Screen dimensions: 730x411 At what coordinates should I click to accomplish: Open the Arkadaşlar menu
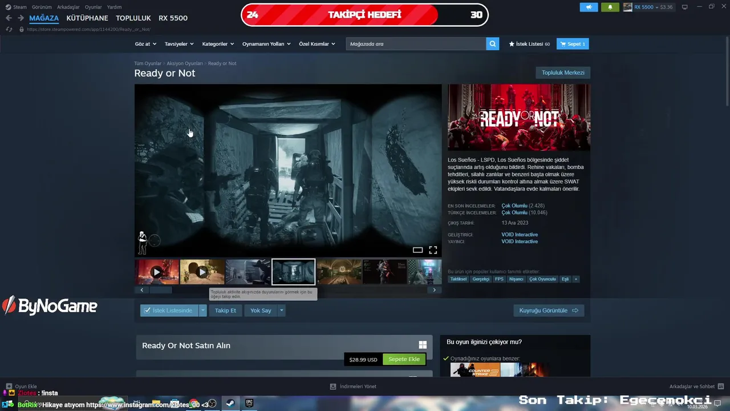pyautogui.click(x=68, y=7)
